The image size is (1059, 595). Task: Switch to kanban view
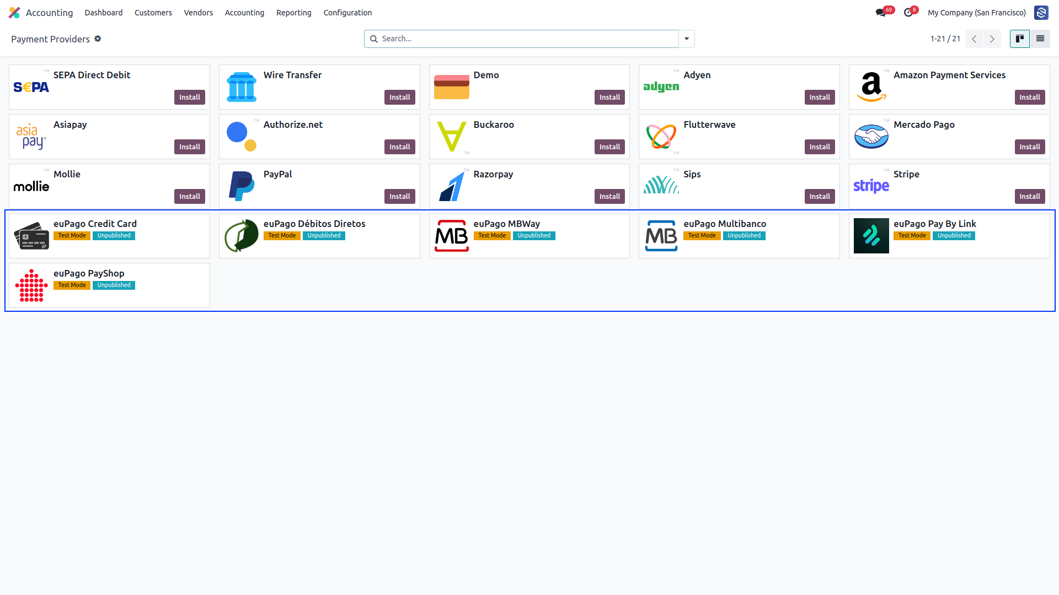tap(1020, 39)
